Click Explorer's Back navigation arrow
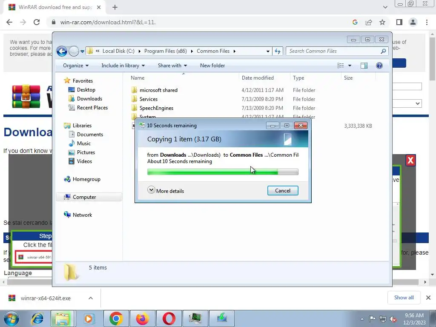 [x=62, y=51]
